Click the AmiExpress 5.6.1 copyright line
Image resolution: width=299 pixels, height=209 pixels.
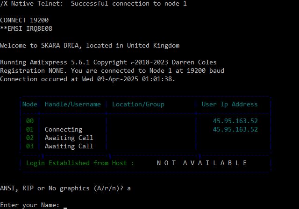108,63
